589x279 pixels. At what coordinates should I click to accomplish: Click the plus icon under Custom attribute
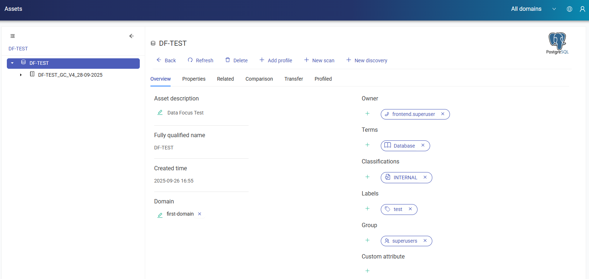(x=367, y=271)
